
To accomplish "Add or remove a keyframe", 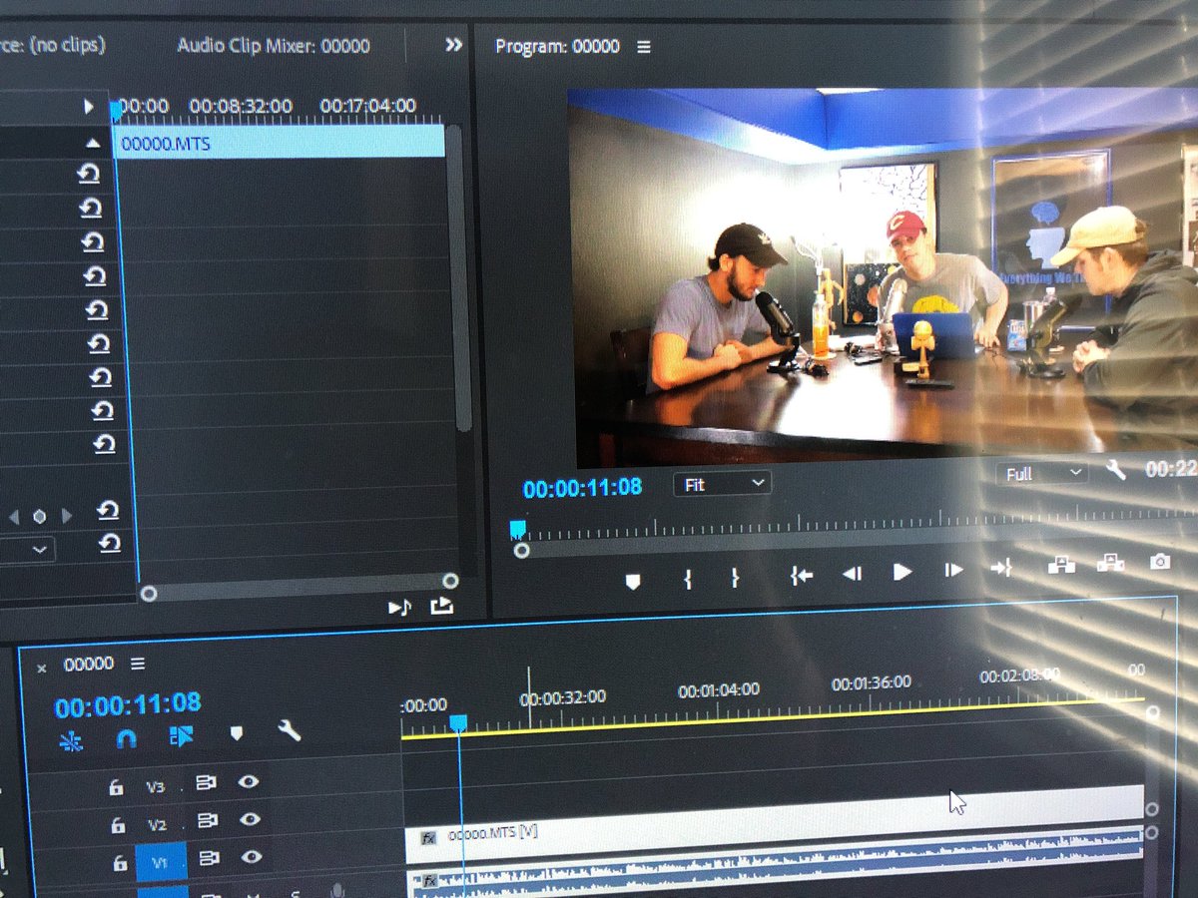I will 39,517.
